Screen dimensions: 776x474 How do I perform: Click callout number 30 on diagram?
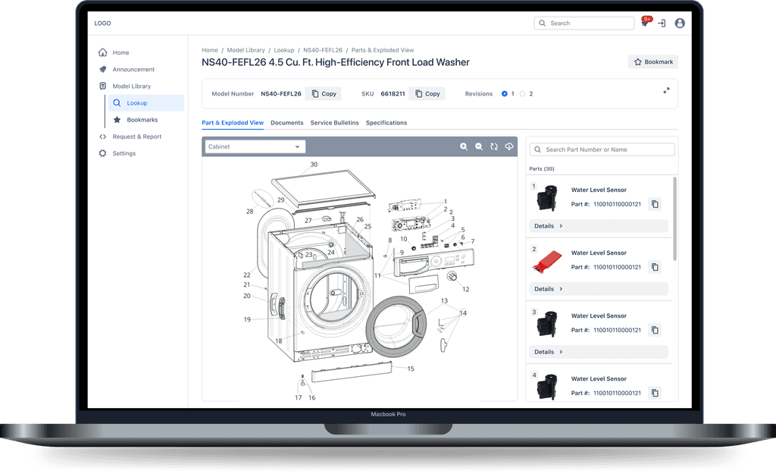314,165
